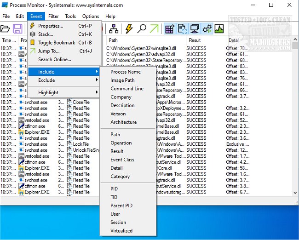
Task: Select Search Online from the Event menu
Action: (x=54, y=59)
